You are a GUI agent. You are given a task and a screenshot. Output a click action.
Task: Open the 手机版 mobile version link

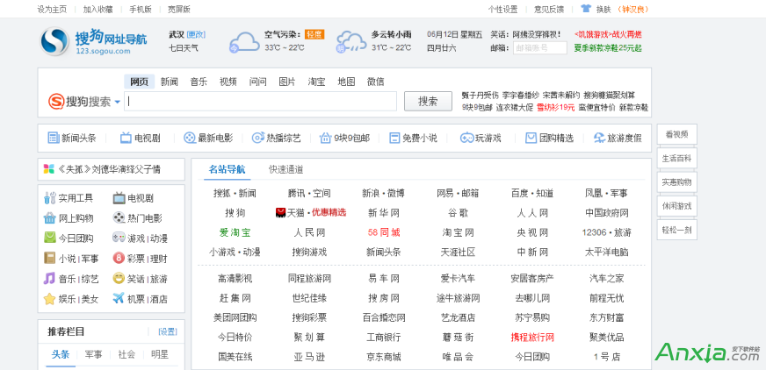141,9
